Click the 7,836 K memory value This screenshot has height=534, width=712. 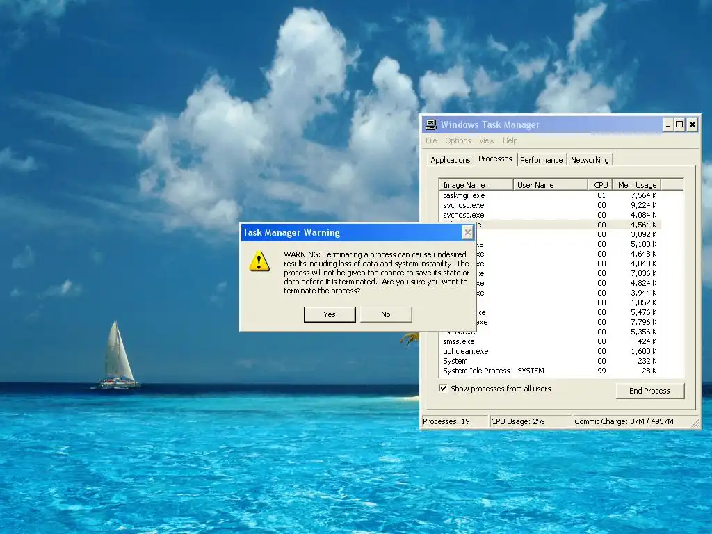point(643,273)
